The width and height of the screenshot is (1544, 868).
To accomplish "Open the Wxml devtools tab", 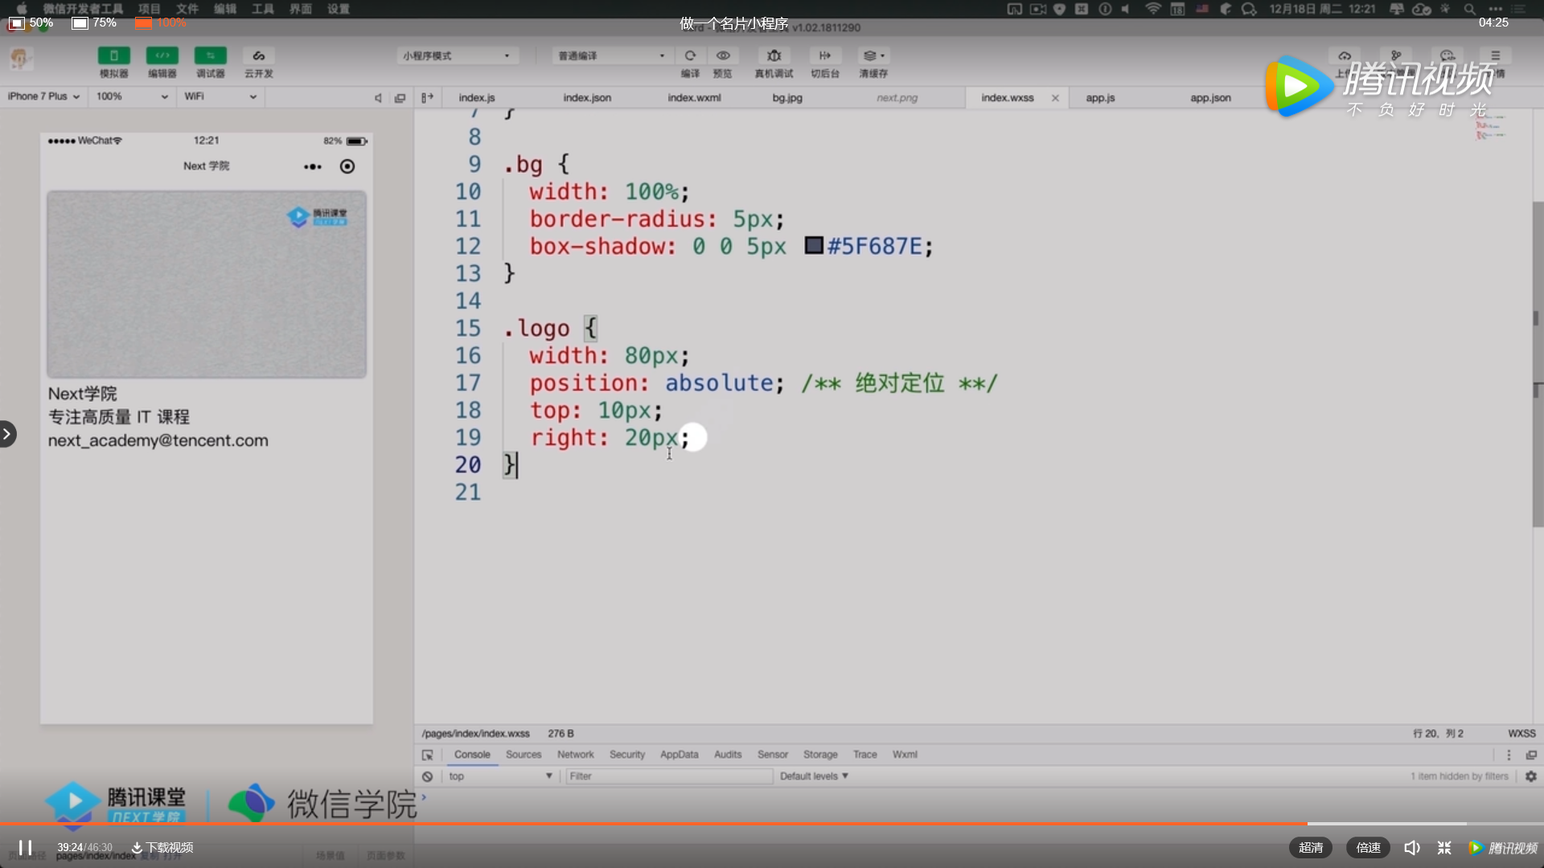I will click(x=905, y=754).
